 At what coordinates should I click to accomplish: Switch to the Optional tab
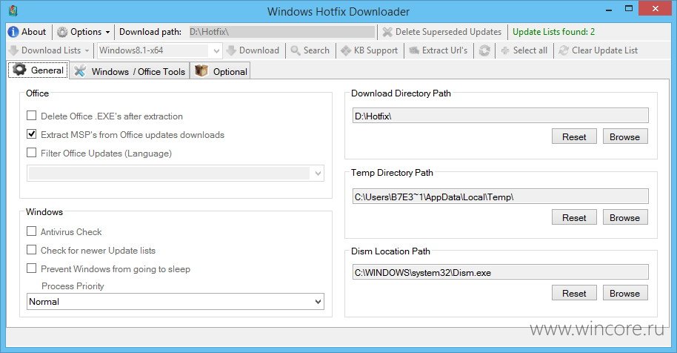tap(220, 71)
